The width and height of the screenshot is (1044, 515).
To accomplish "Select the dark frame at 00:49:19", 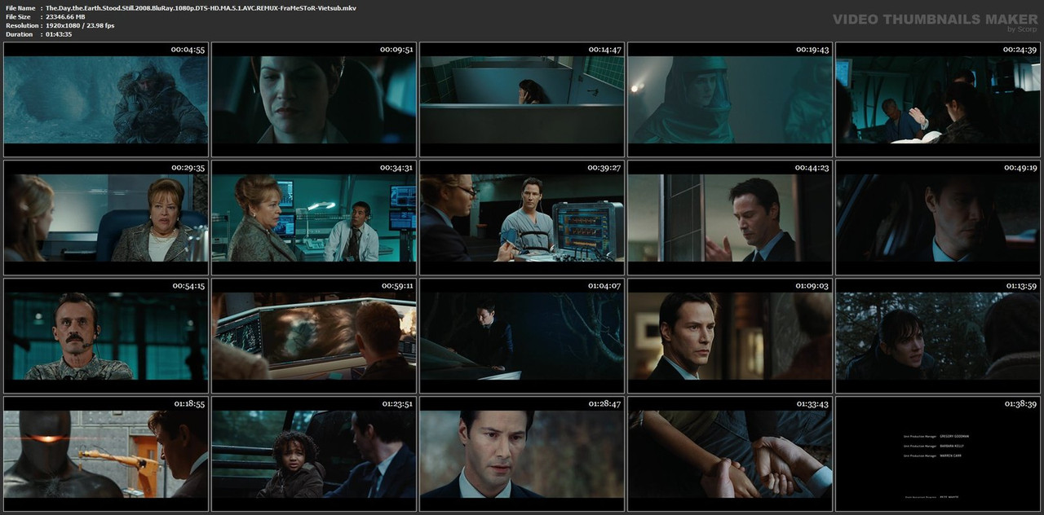I will tap(938, 218).
